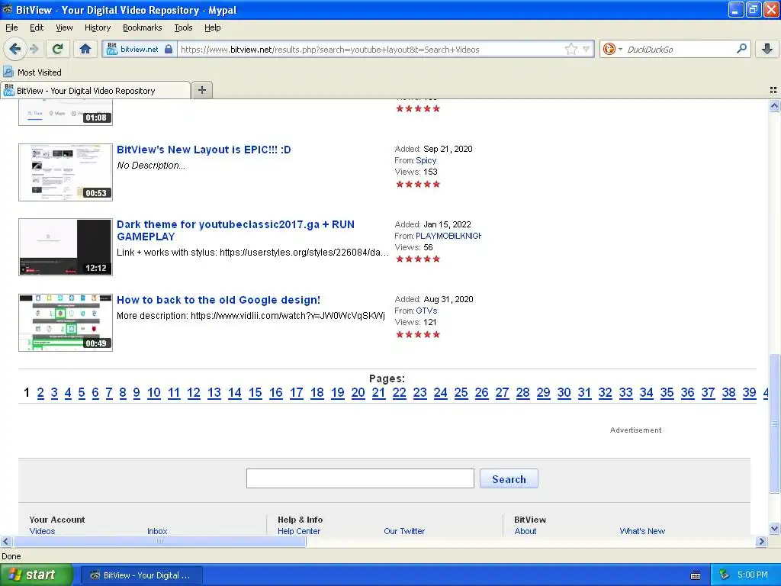Screen dimensions: 781x586
Task: Open the DuckDuckGo search engine selector
Action: (x=612, y=49)
